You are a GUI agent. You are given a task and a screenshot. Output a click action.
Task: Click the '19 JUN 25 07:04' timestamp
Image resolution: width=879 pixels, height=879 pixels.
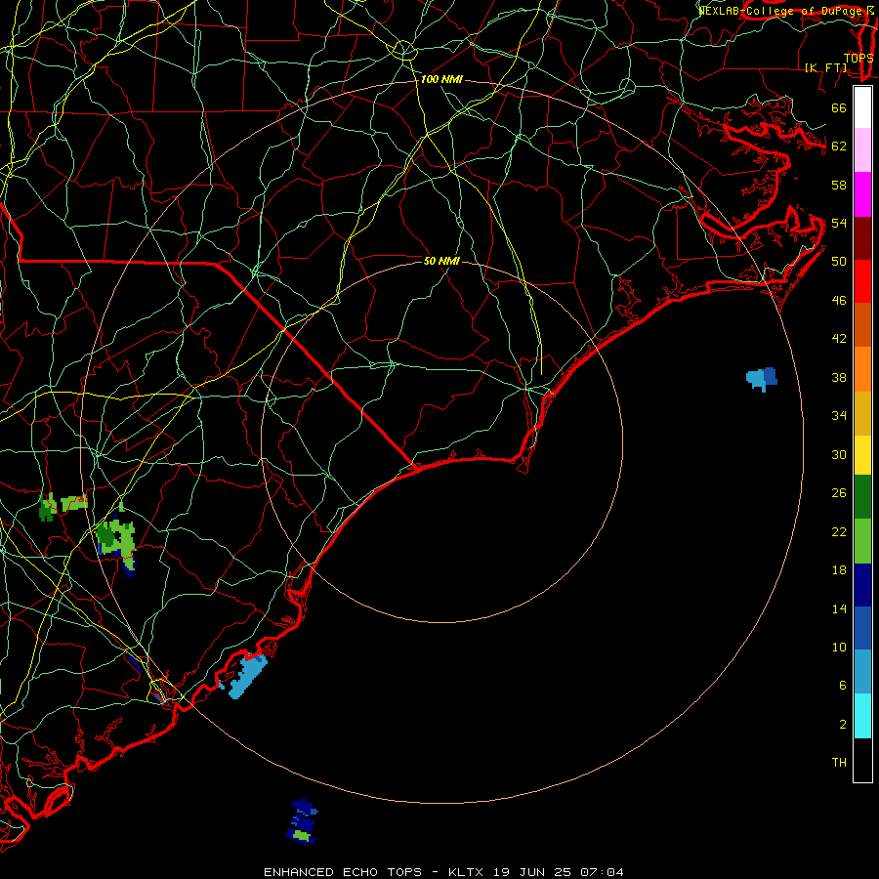click(x=559, y=872)
